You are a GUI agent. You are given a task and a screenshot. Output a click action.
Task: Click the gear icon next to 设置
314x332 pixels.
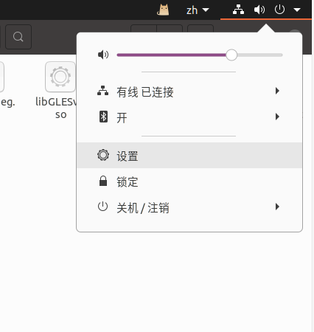[103, 155]
